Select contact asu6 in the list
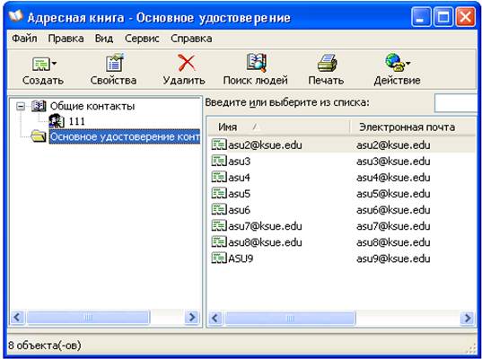 pyautogui.click(x=239, y=210)
